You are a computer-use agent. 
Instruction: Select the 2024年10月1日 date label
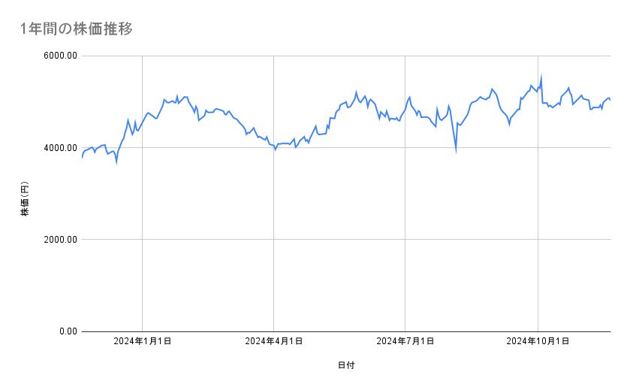coord(537,342)
